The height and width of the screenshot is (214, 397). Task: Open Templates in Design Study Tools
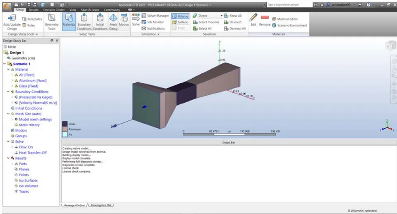pos(32,19)
